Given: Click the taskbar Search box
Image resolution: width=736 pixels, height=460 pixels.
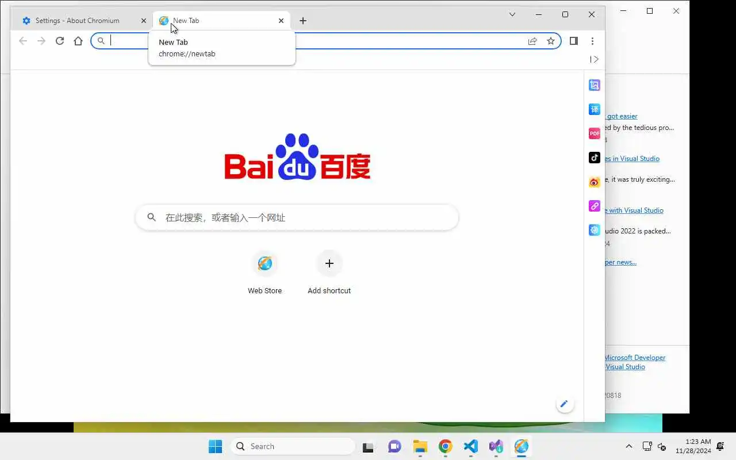Looking at the screenshot, I should [x=293, y=446].
